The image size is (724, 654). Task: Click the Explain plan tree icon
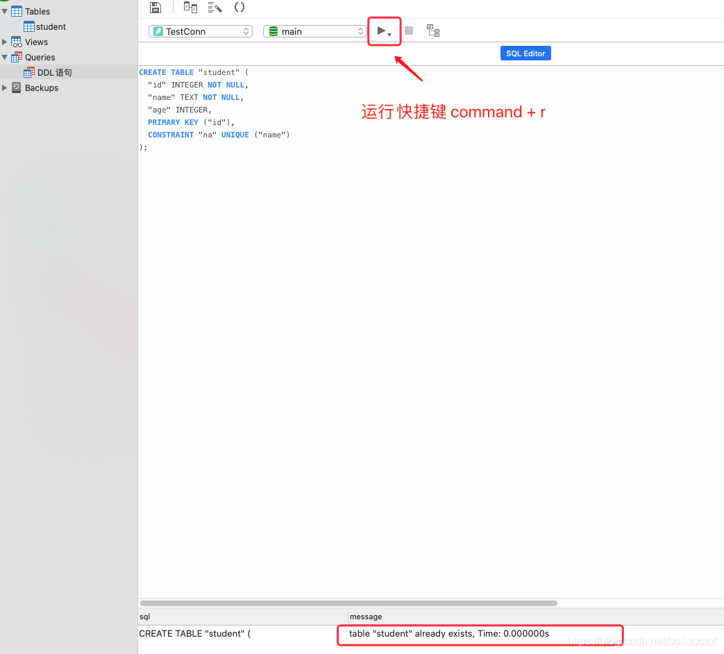[x=433, y=31]
